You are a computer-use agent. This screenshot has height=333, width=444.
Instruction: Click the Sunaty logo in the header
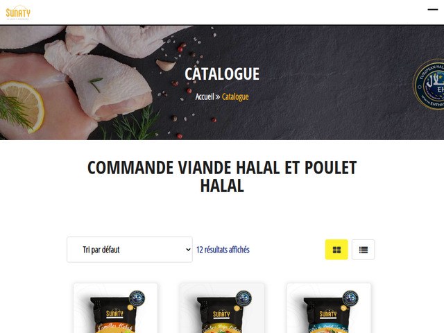point(18,12)
